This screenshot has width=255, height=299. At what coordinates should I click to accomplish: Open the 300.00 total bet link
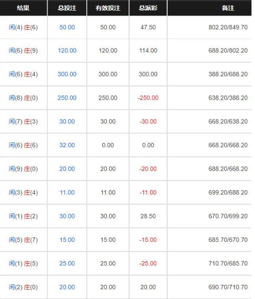67,74
